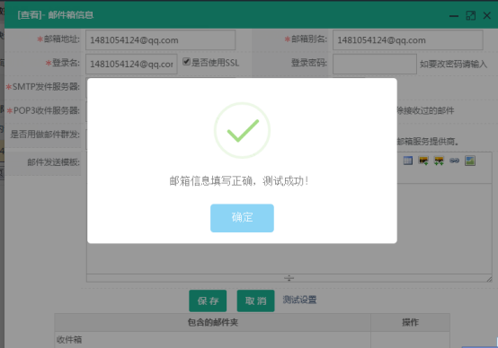The width and height of the screenshot is (498, 348).
Task: Click the resize handle below the template editor
Action: [289, 278]
